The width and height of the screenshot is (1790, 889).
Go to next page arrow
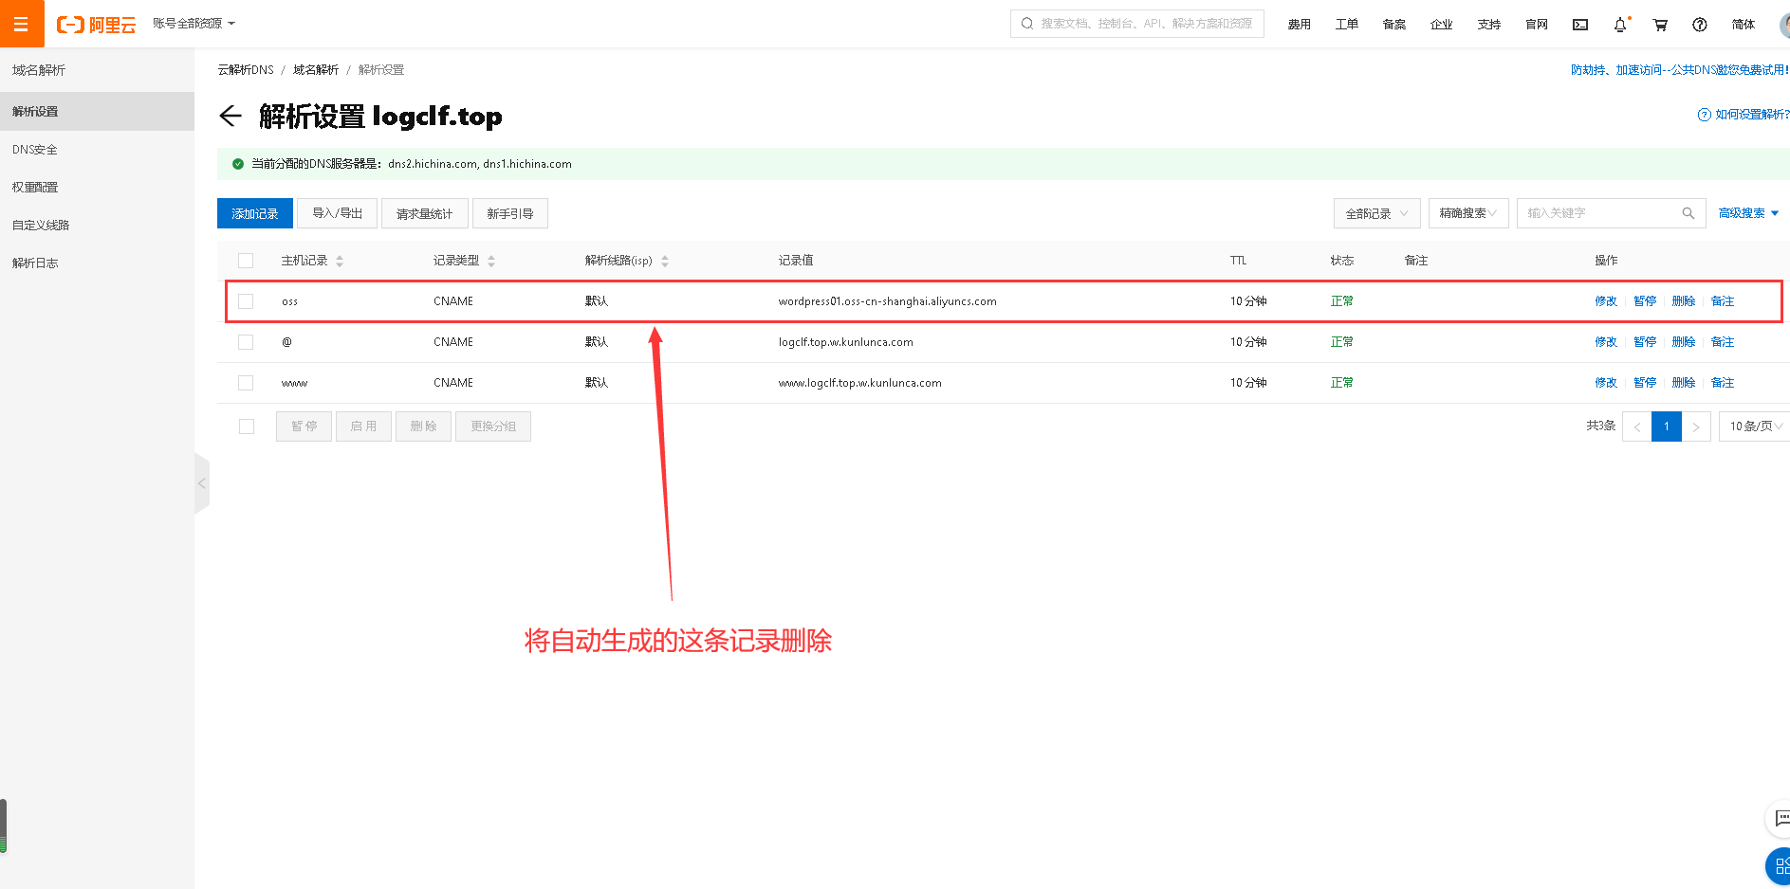point(1696,426)
